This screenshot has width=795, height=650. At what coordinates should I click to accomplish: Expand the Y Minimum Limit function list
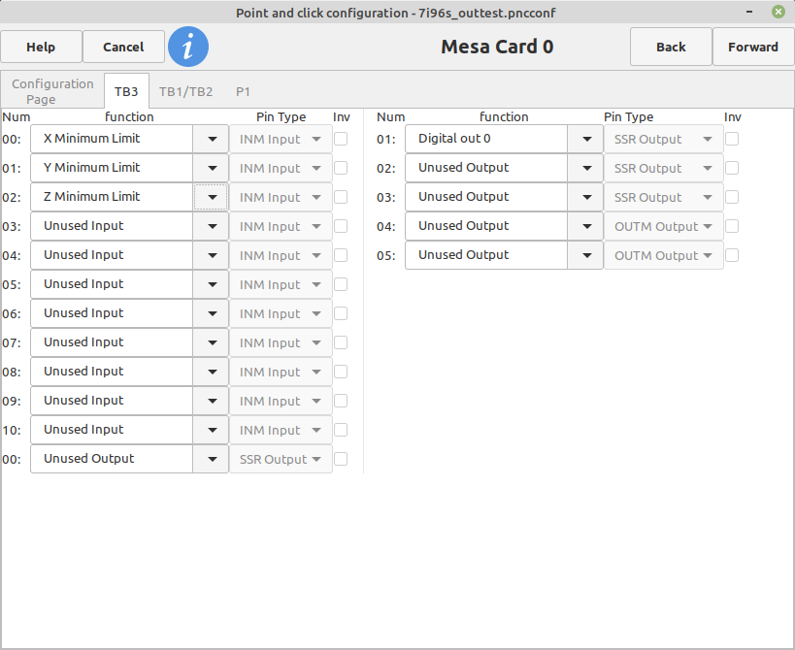coord(211,168)
